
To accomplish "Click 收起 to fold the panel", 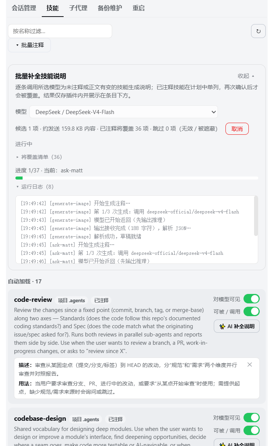I will pos(246,76).
